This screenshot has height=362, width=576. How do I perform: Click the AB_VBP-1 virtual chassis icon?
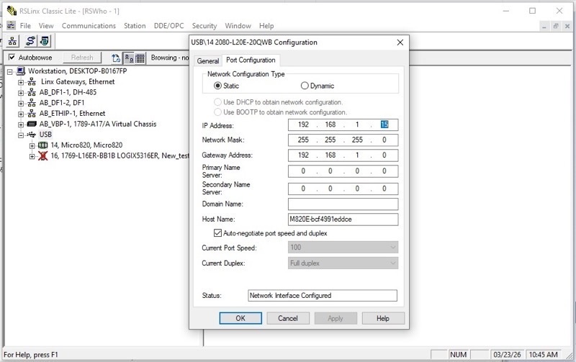click(32, 124)
